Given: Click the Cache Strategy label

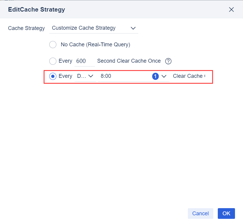Looking at the screenshot, I should pyautogui.click(x=26, y=28).
